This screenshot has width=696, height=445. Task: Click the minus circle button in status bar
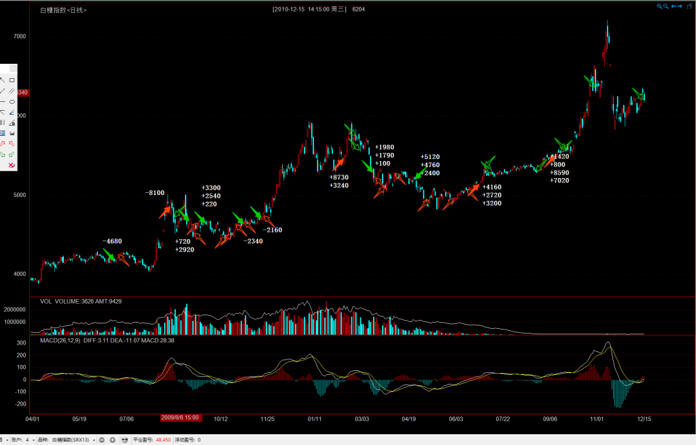[102, 440]
